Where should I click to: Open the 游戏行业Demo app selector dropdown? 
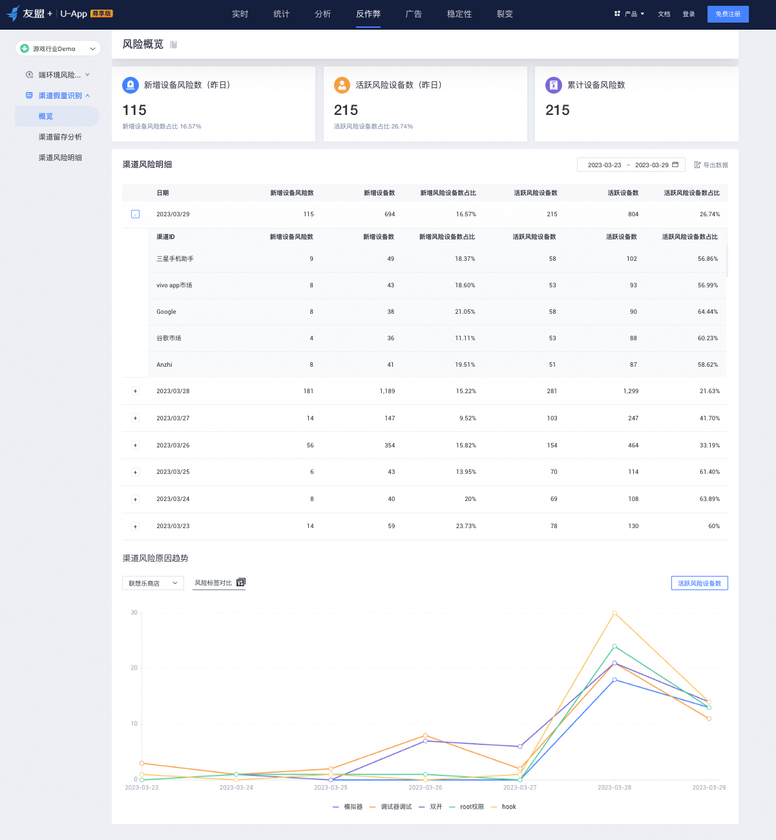pos(58,48)
